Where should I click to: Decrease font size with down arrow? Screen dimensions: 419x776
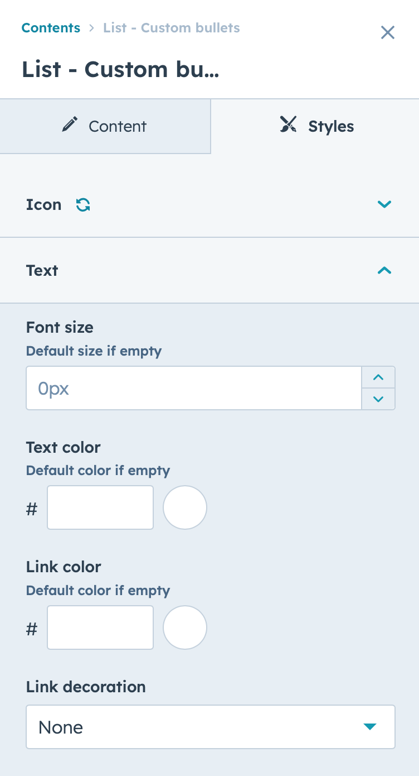[378, 399]
